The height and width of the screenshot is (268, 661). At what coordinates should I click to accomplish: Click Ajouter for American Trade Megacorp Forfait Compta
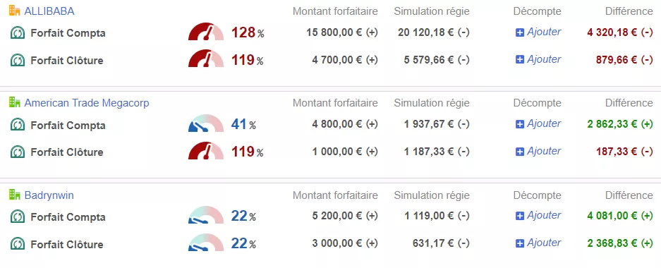point(544,124)
